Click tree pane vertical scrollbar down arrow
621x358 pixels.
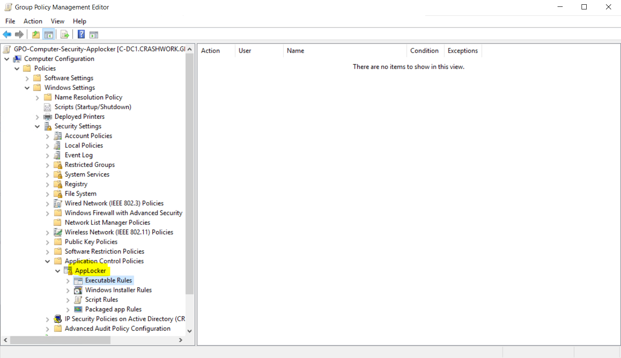190,331
